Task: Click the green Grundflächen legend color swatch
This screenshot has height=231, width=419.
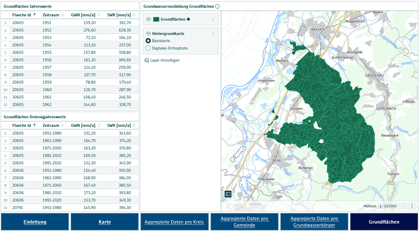Action: point(156,19)
